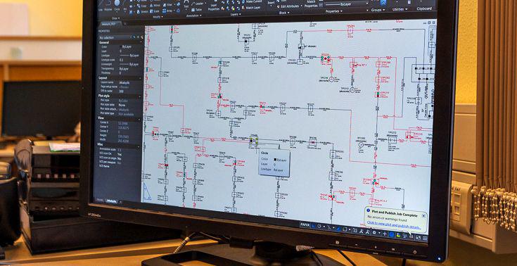
Task: Close the Plot and Publish notification balloon
Action: (423, 215)
